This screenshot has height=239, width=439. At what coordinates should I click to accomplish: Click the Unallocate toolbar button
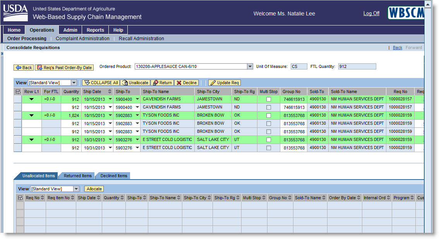pyautogui.click(x=135, y=83)
